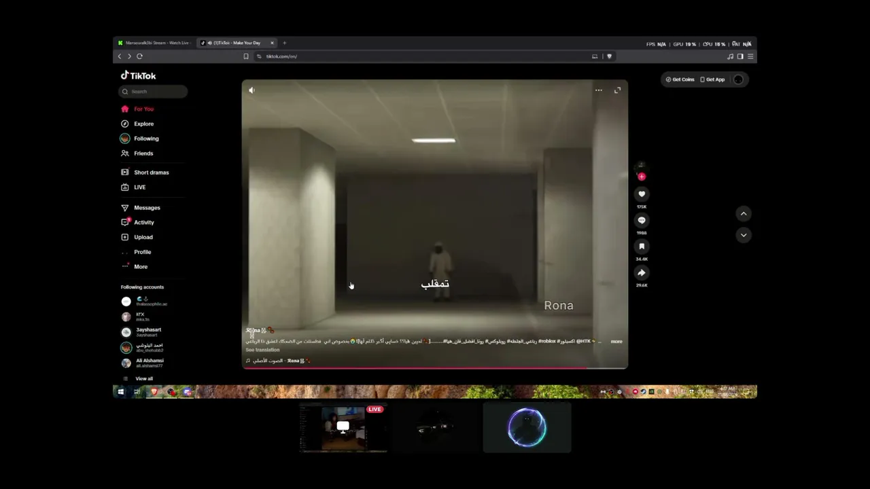Switch to the Kick stream browser tab

(154, 43)
